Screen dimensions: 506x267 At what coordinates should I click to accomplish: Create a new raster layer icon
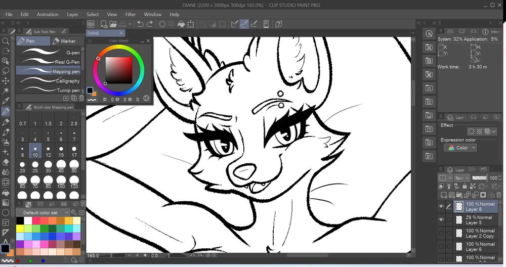click(x=444, y=195)
